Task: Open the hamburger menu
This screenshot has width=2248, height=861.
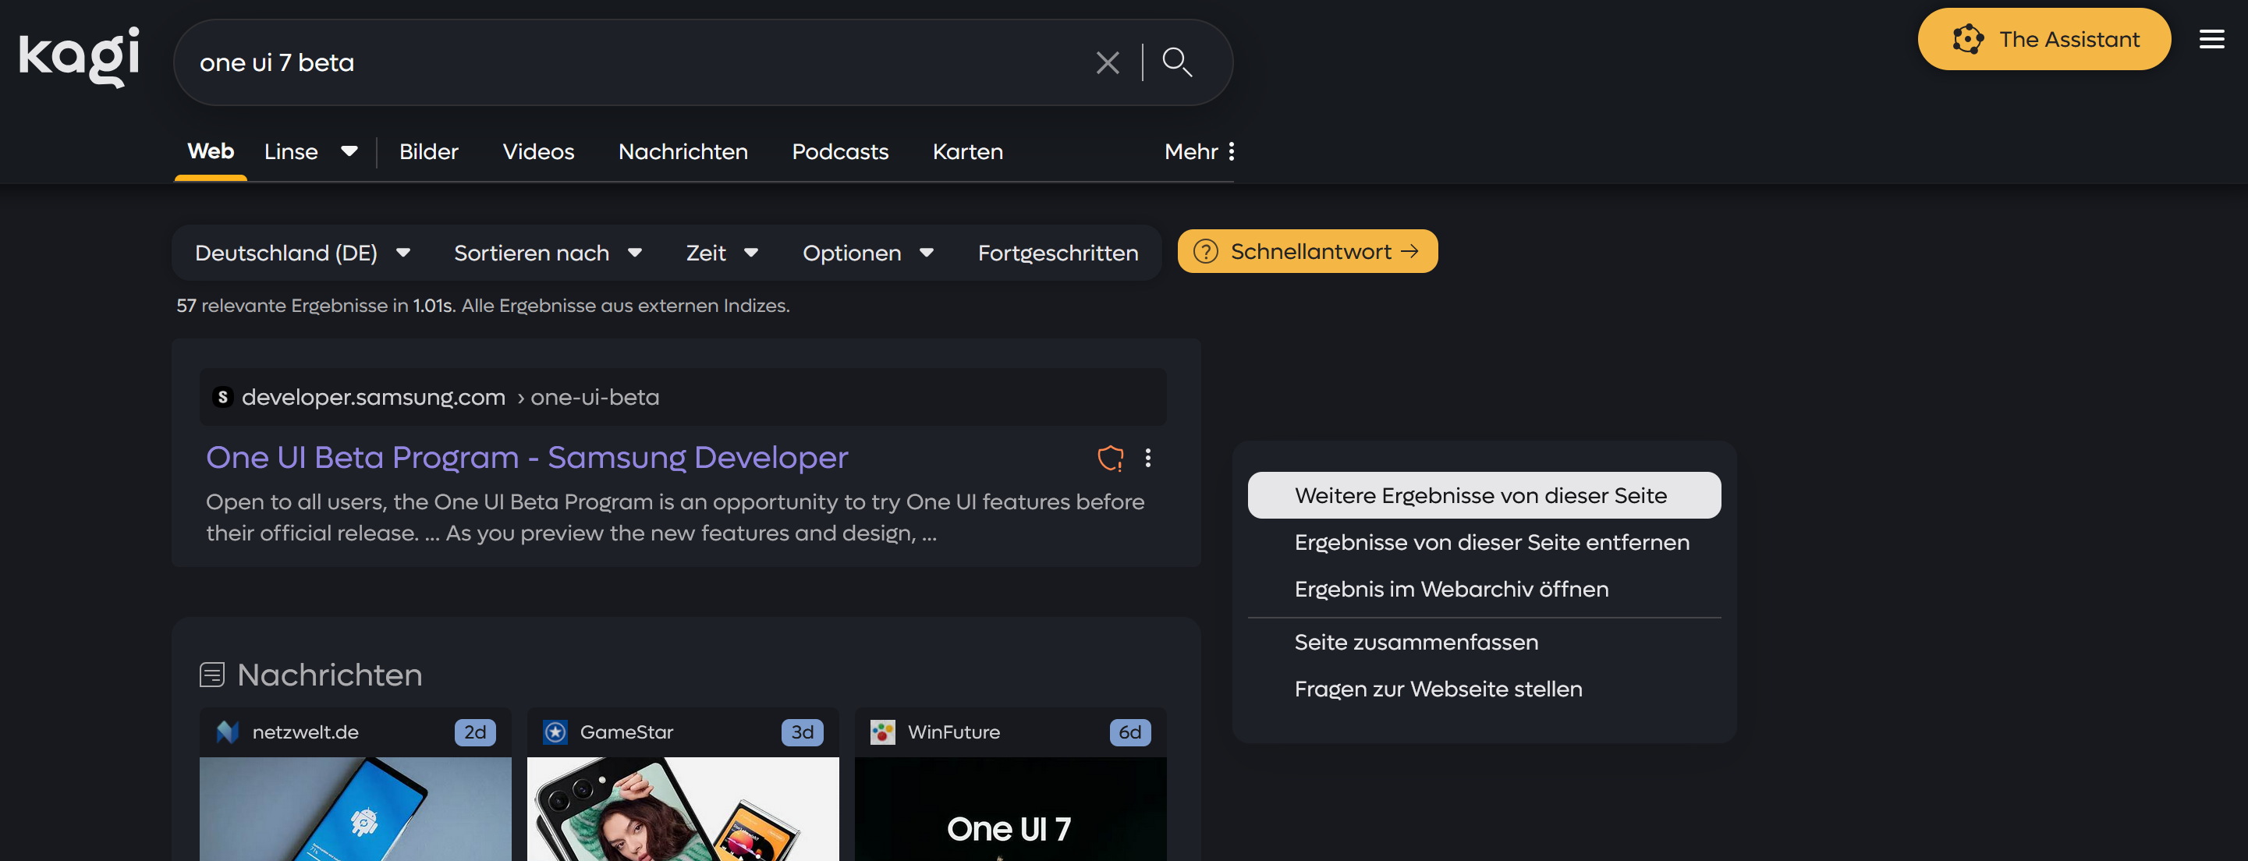Action: (2211, 39)
